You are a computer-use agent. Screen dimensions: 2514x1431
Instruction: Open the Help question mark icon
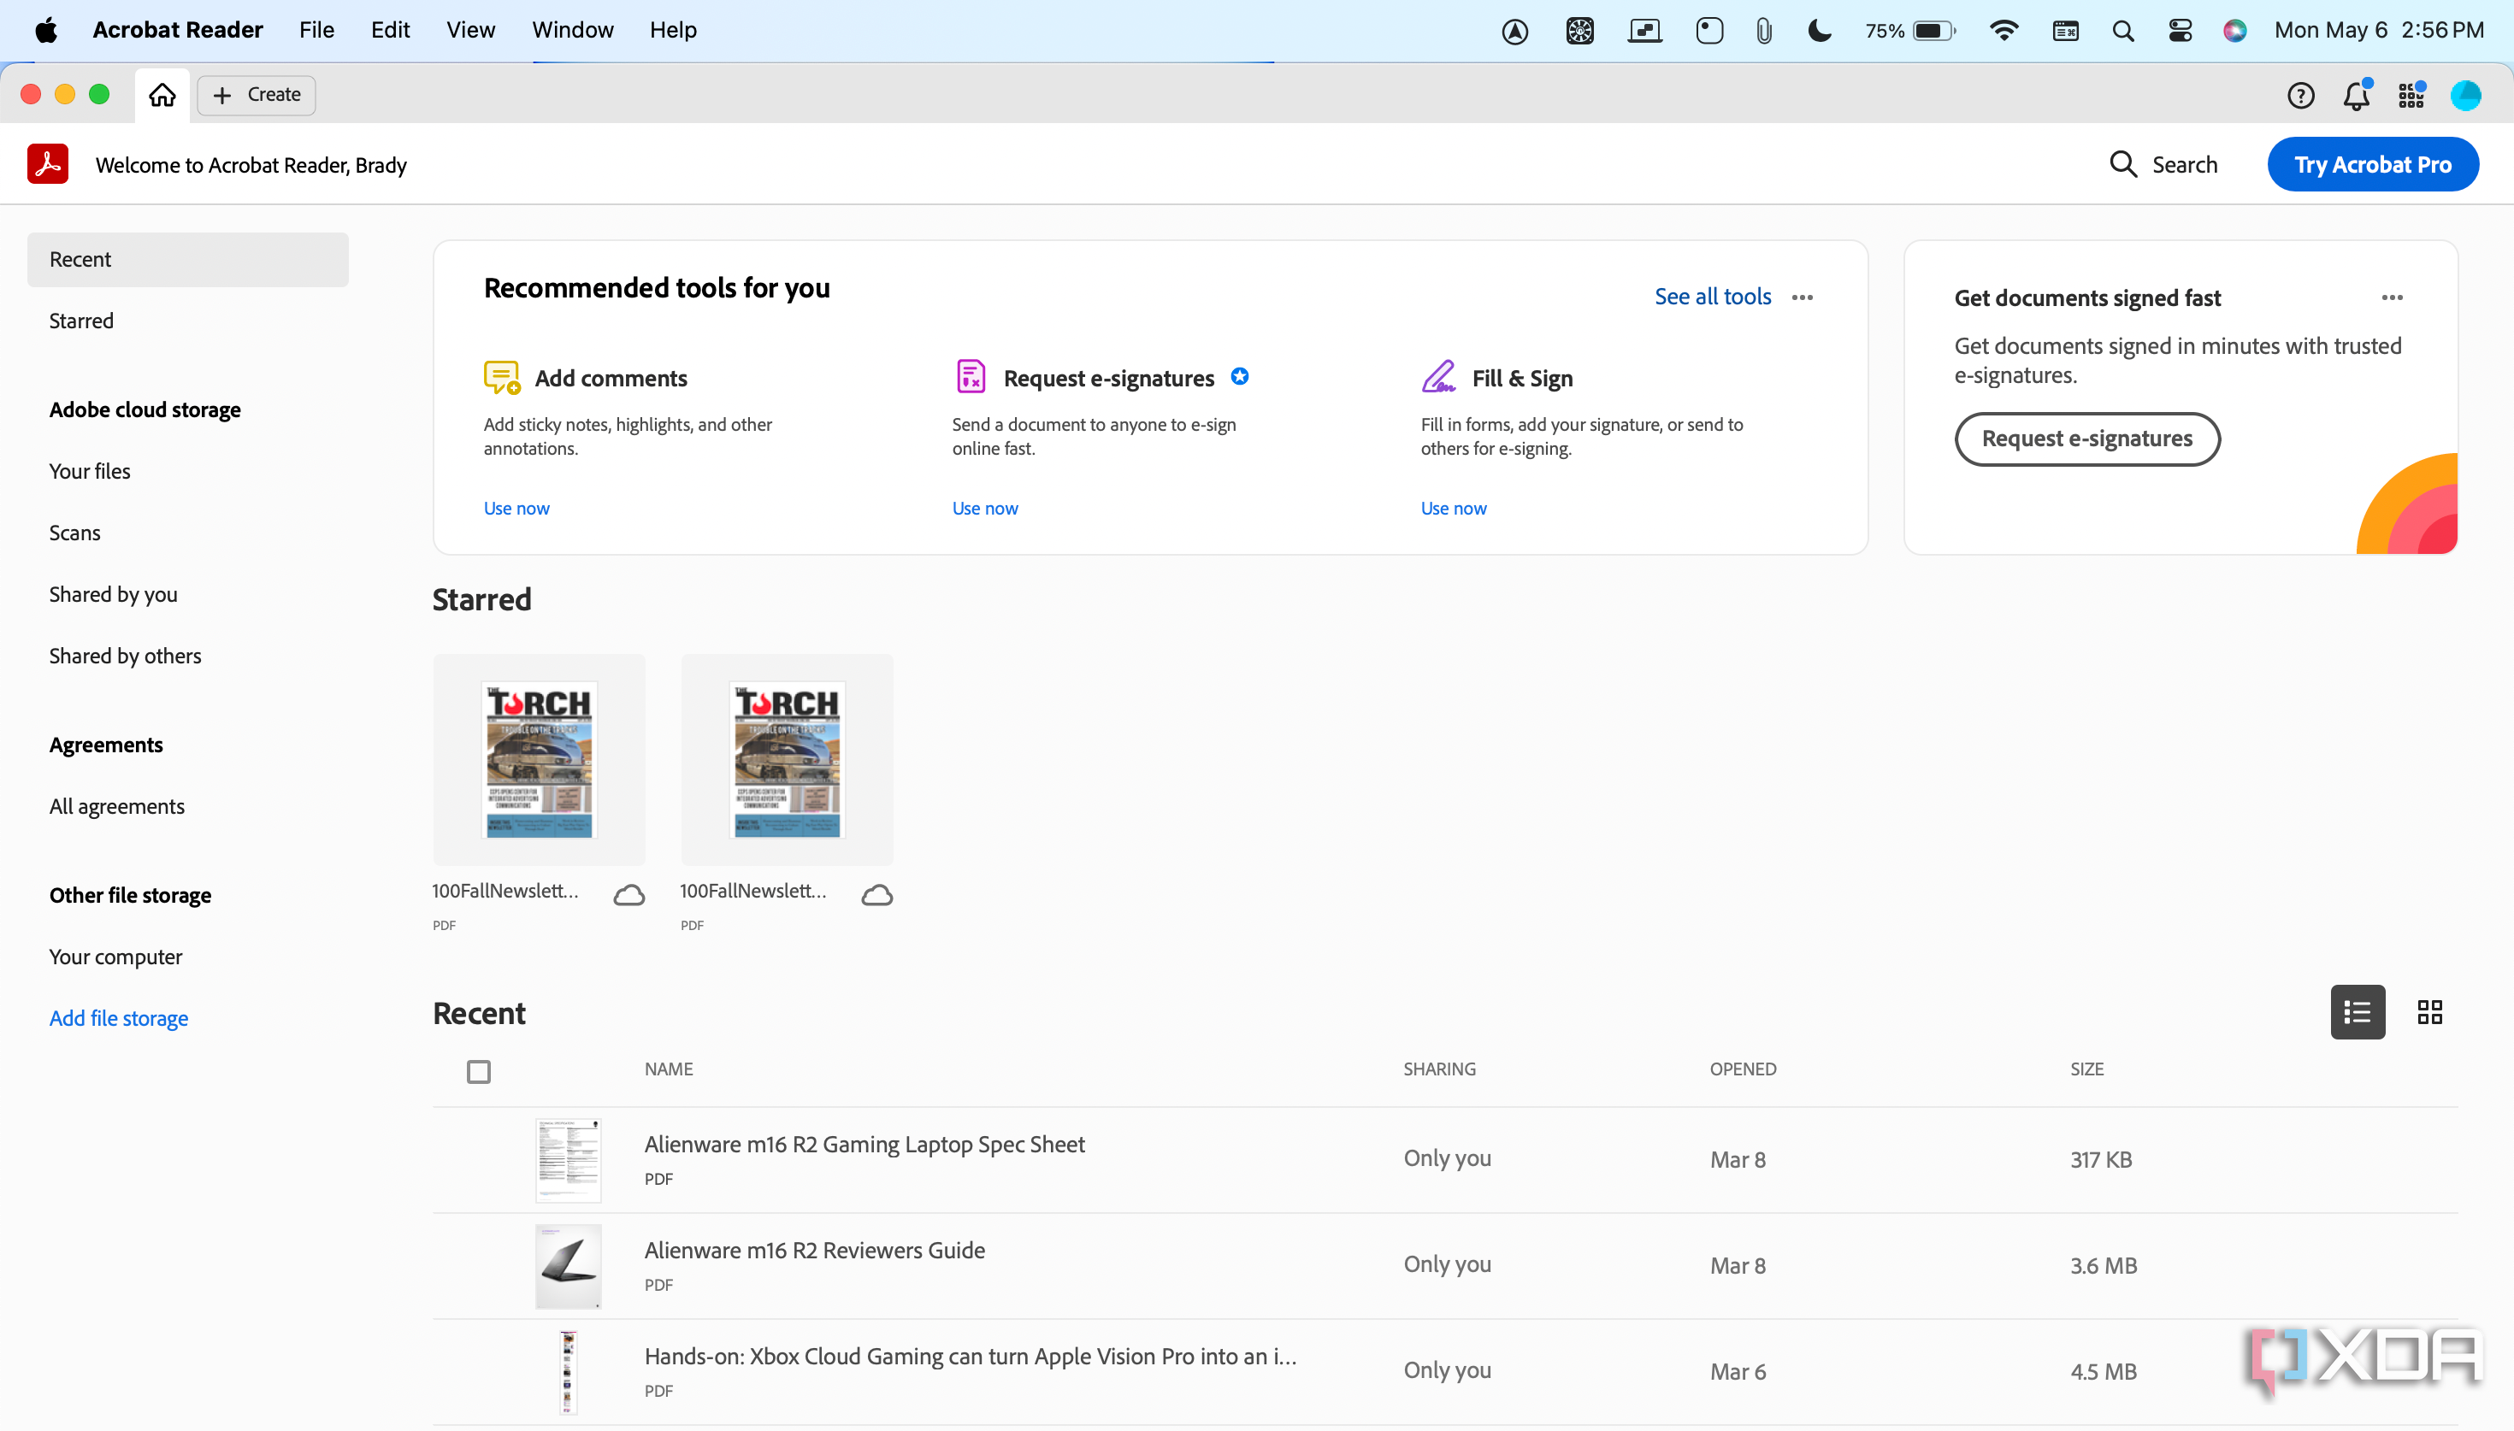[x=2301, y=96]
